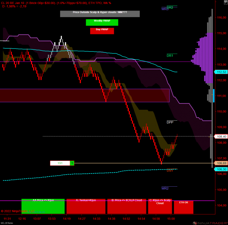Click the MCL 20 Renko label
Viewport: 228px width, 225px height.
7,223
